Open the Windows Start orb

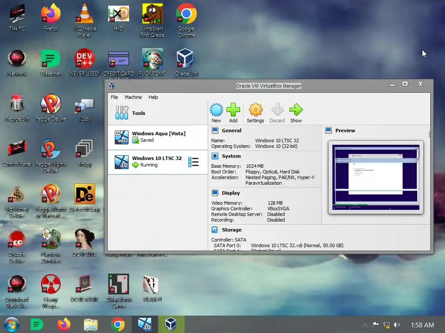coord(12,324)
